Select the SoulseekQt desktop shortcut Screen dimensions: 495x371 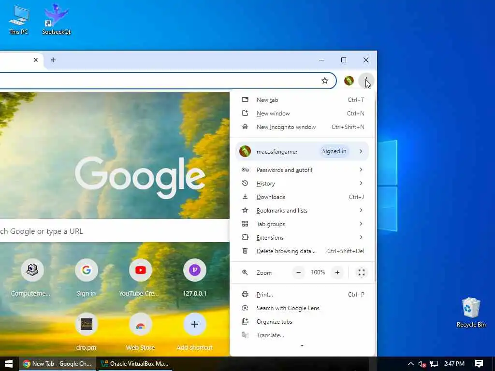click(56, 19)
